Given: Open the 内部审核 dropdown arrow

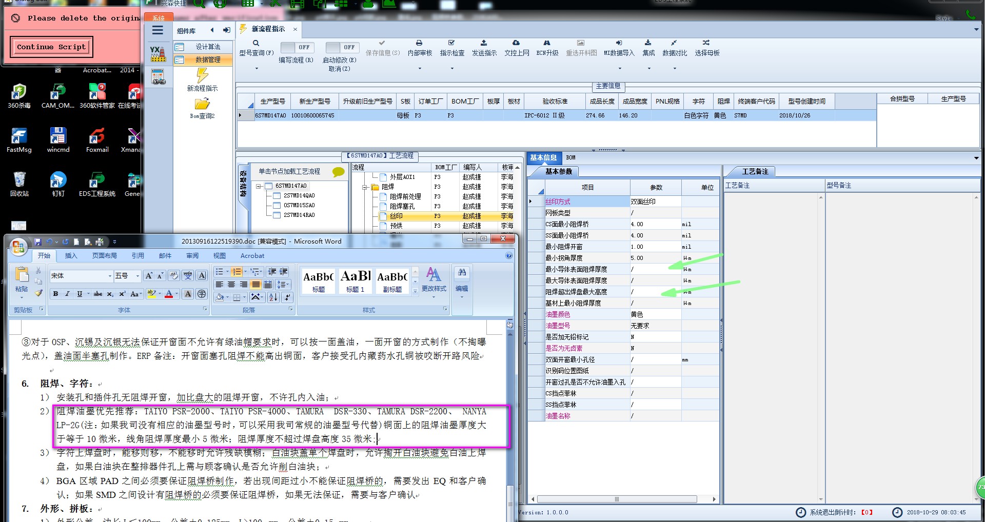Looking at the screenshot, I should click(420, 68).
